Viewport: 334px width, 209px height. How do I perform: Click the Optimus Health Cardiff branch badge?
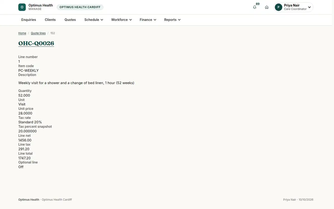coord(80,7)
